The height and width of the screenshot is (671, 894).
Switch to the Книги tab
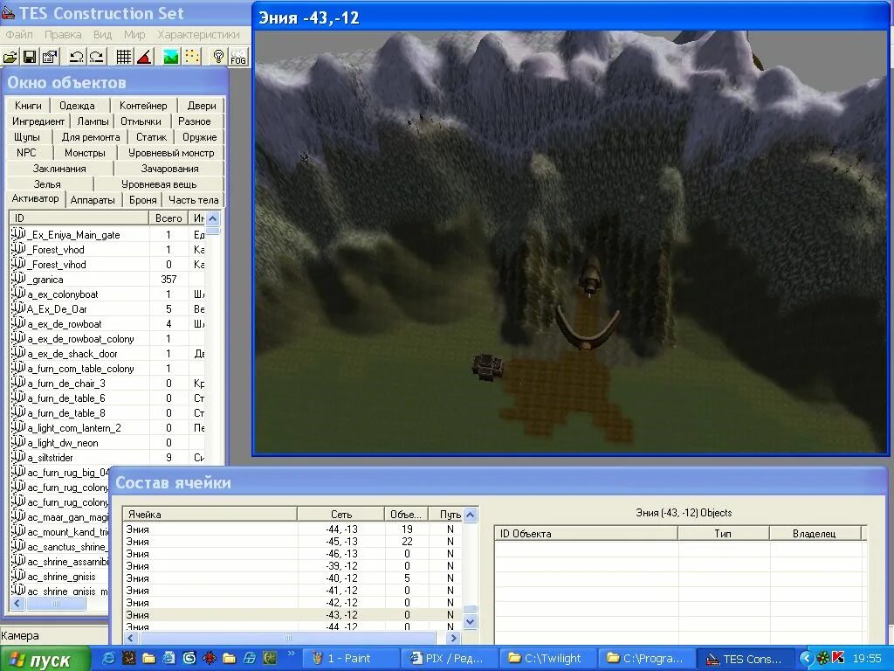point(28,106)
